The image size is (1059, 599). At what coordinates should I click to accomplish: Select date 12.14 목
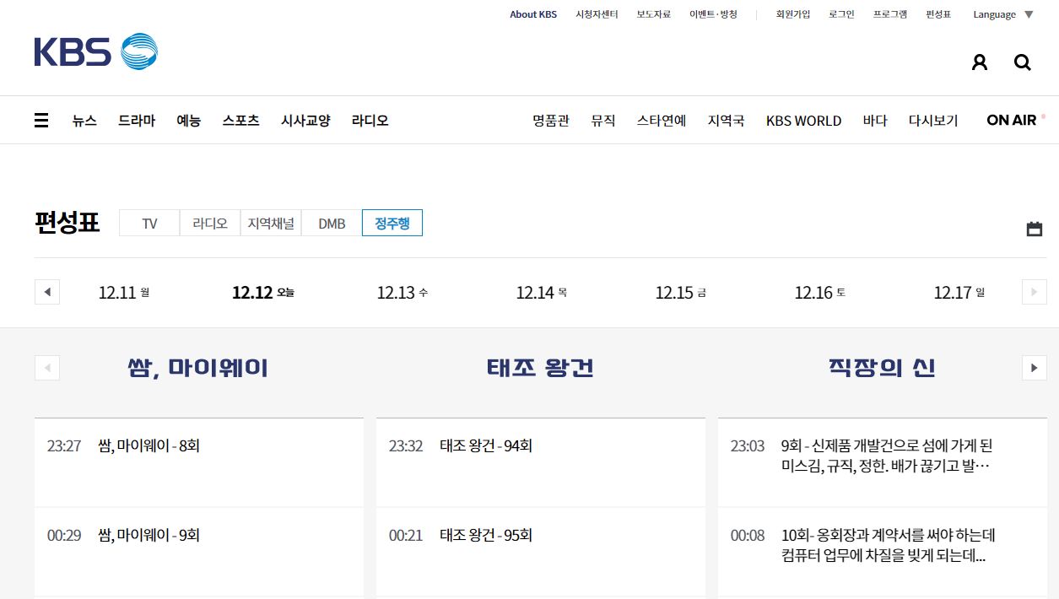click(x=542, y=293)
